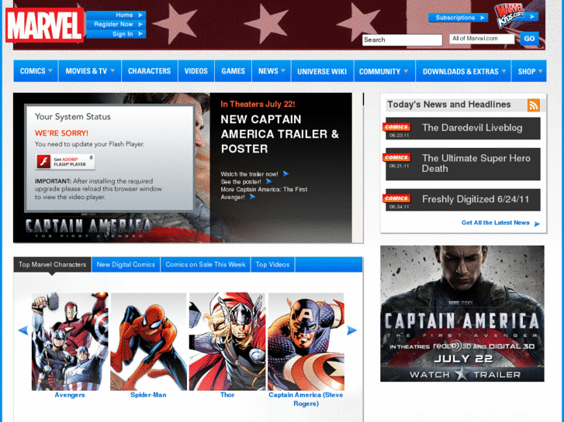Screen dimensions: 564x422
Task: Open the Universe Wiki nav item
Action: pyautogui.click(x=322, y=71)
